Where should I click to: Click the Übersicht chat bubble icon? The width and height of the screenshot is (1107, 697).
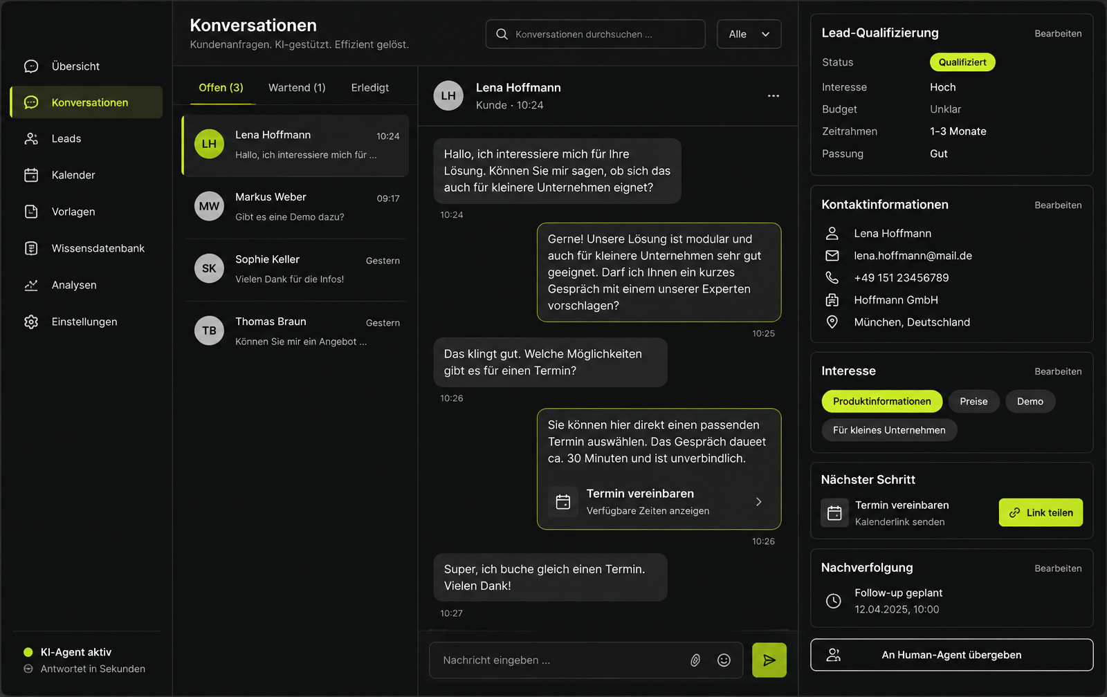31,66
